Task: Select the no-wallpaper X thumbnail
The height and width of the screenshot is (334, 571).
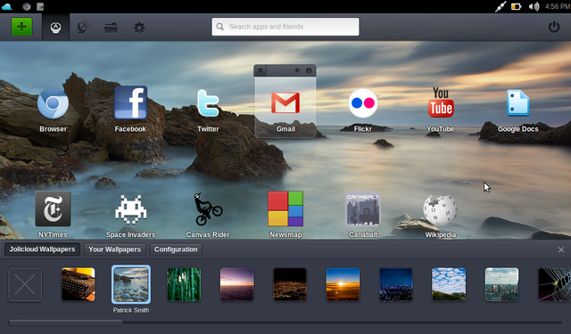Action: [x=25, y=285]
